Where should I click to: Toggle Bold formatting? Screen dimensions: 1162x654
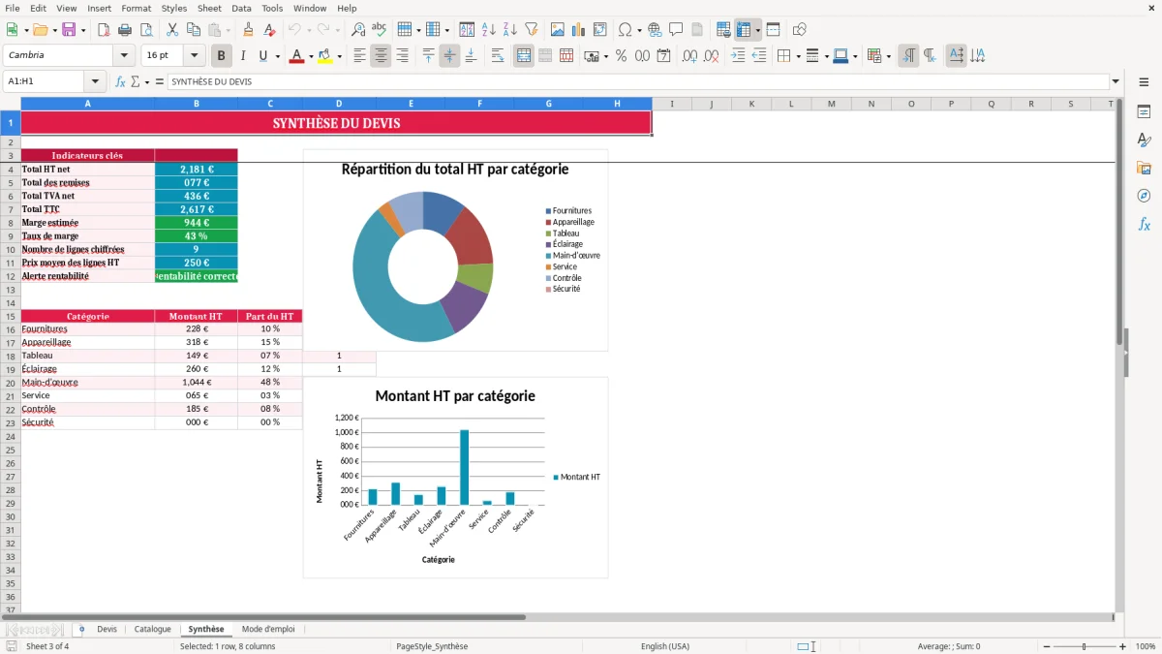[x=222, y=56]
